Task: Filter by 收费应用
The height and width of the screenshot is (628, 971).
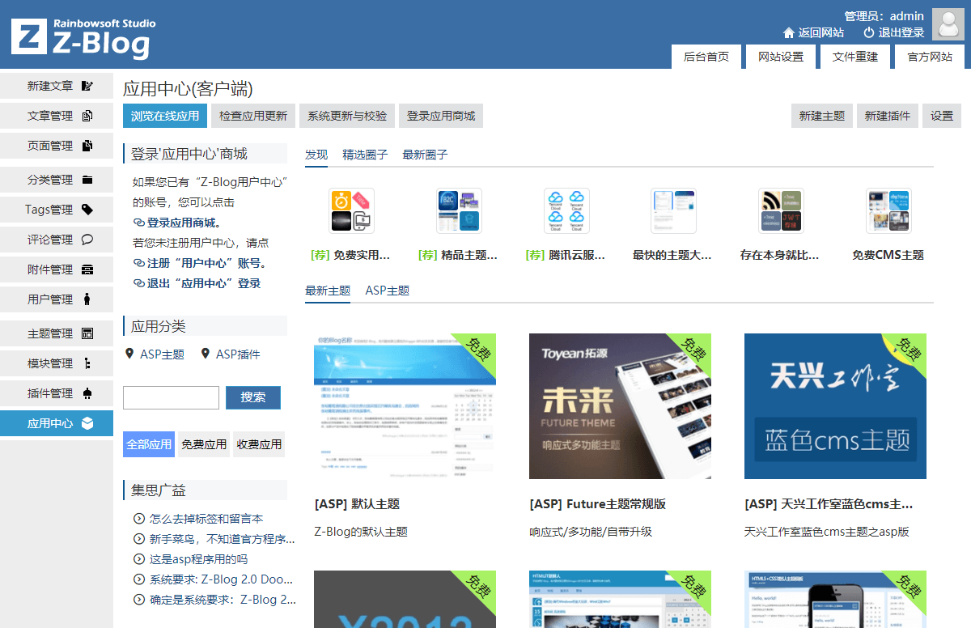Action: pos(259,444)
